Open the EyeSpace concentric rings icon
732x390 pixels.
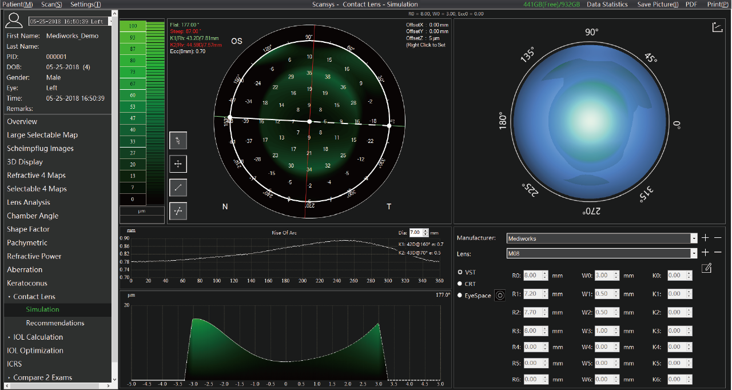pos(500,296)
